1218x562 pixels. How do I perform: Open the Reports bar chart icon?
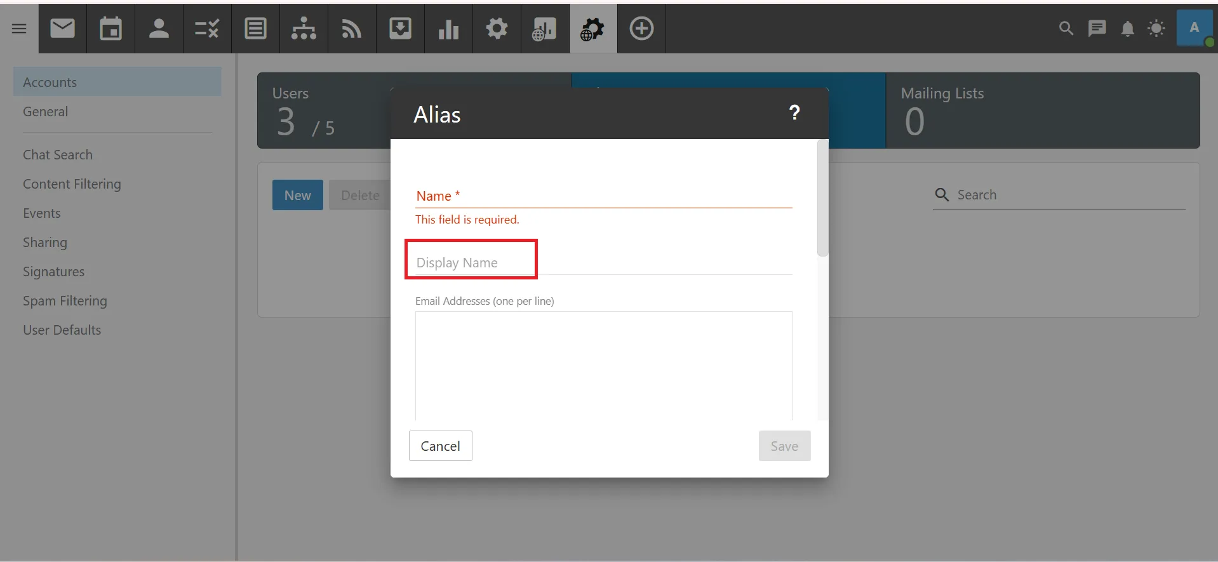(x=448, y=29)
